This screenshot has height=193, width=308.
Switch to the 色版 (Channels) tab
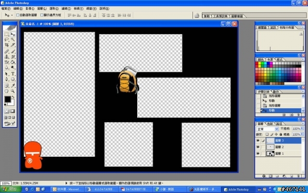270,124
